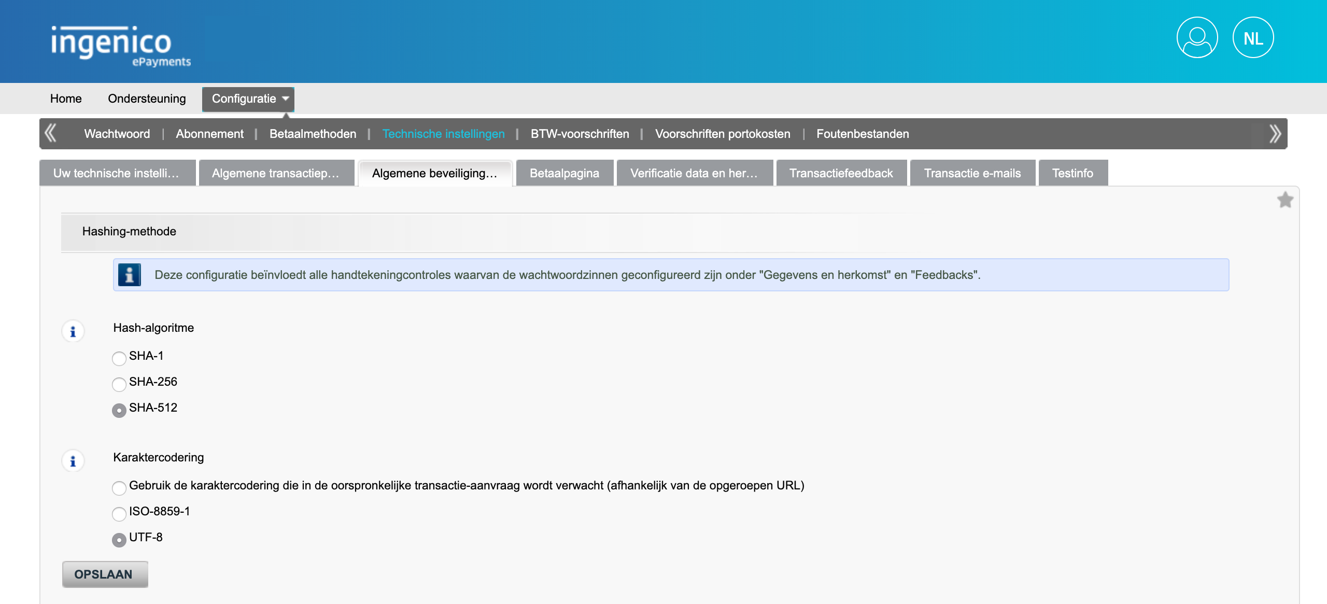
Task: Switch to the Betaalpagina tab
Action: [x=564, y=173]
